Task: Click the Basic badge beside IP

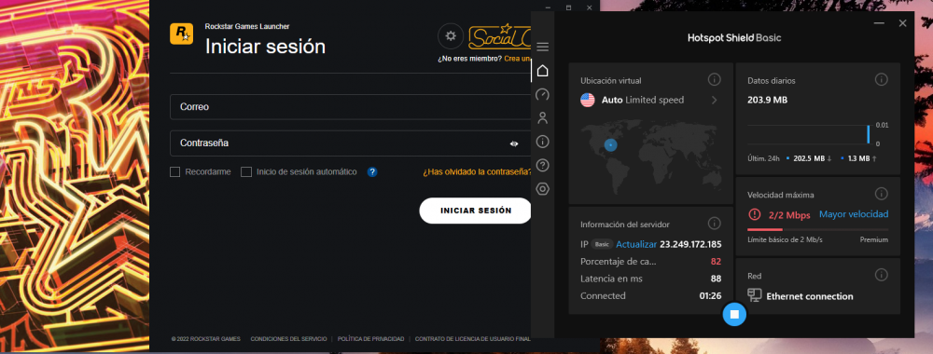Action: (602, 244)
